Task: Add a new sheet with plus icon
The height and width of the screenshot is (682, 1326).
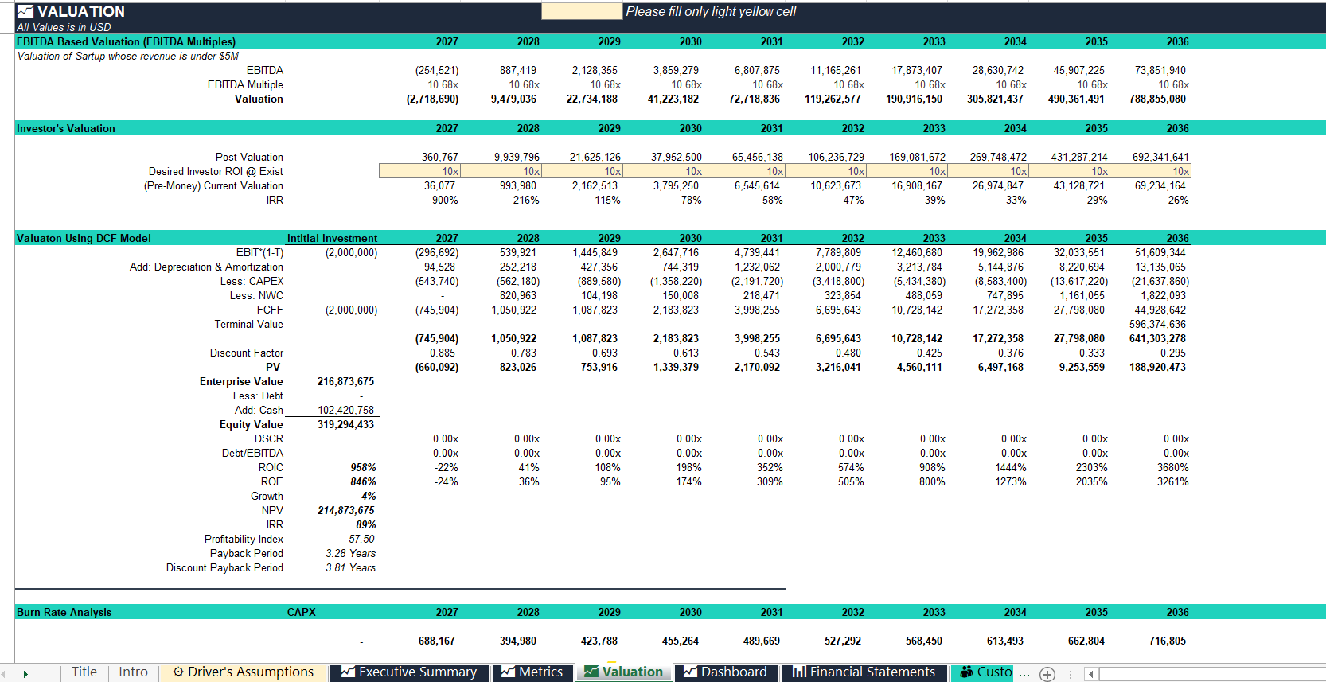Action: [x=1047, y=674]
